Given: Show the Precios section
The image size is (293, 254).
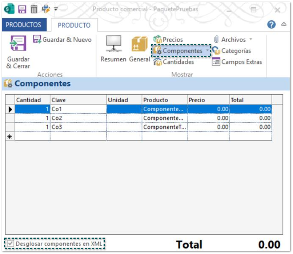Looking at the screenshot, I should point(168,40).
